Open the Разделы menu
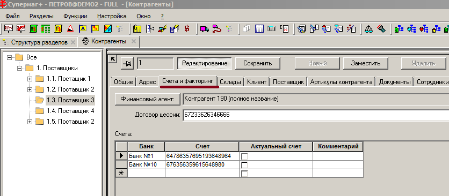 click(41, 16)
